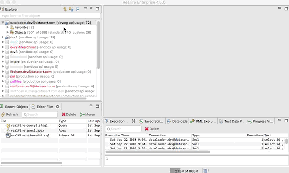Maximize the editor area panel
289x173 pixels.
[286, 9]
